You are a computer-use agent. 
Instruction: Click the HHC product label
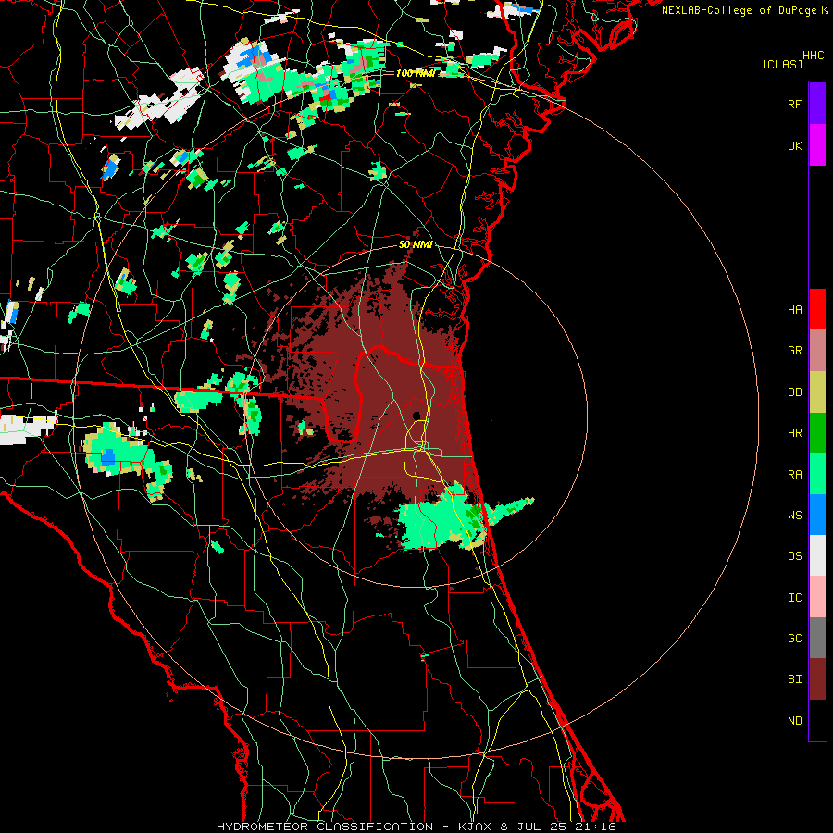814,55
